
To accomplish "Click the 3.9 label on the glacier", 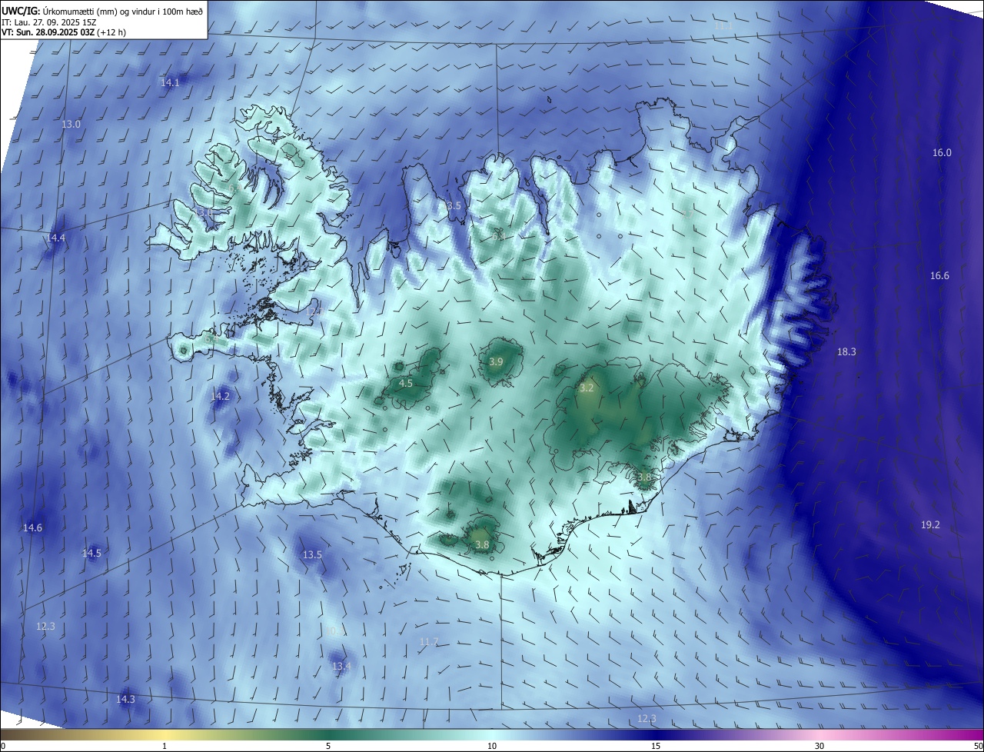I will (x=497, y=361).
